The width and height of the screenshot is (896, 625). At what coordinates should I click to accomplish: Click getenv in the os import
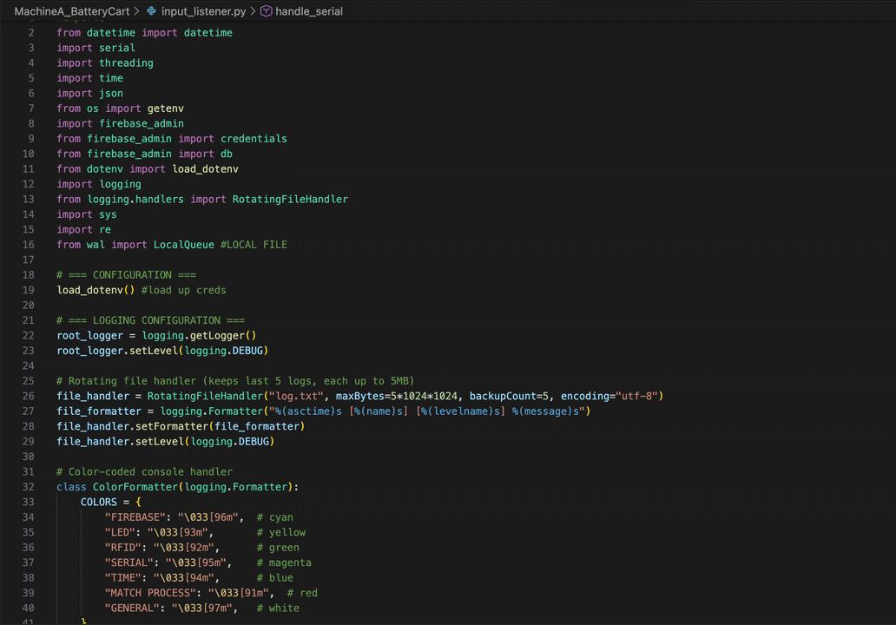coord(165,109)
